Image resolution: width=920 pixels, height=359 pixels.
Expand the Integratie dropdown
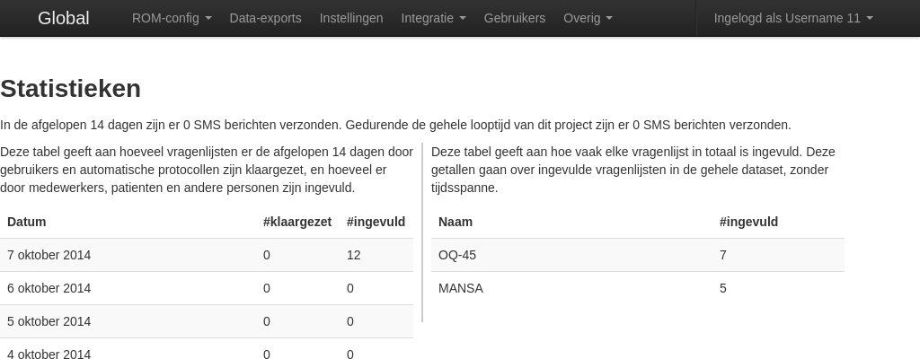coord(433,18)
